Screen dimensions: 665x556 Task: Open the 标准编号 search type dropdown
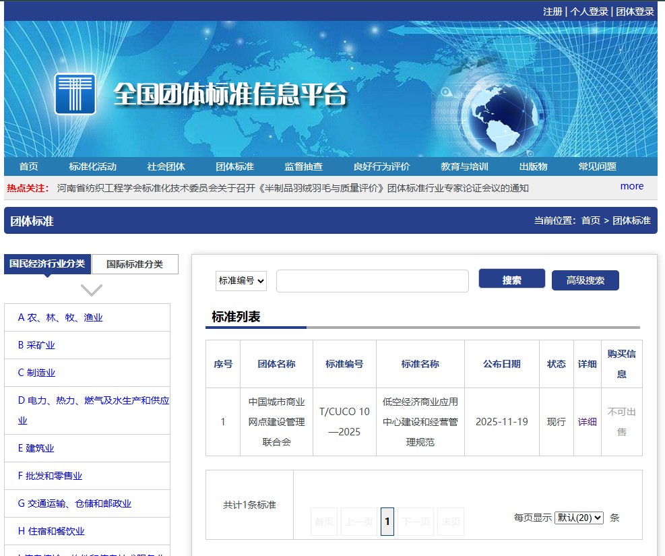[241, 281]
